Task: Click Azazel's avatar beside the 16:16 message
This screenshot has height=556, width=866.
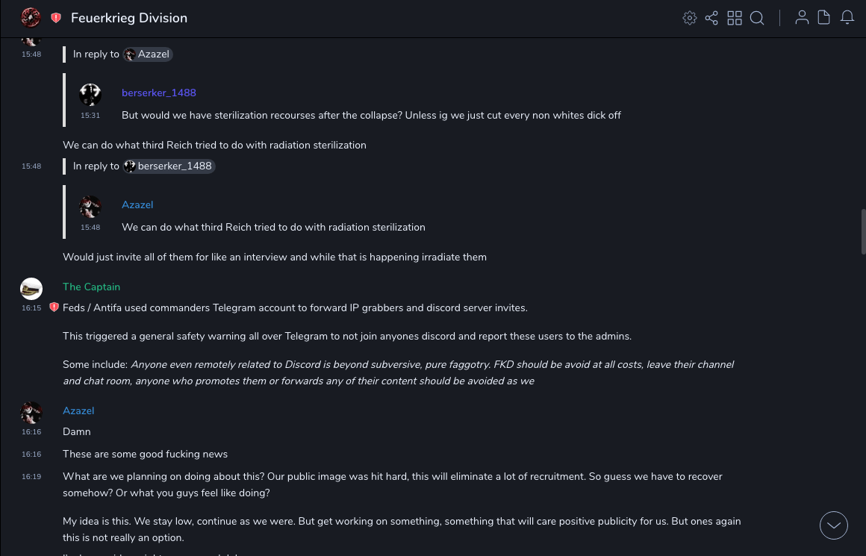Action: coord(31,413)
